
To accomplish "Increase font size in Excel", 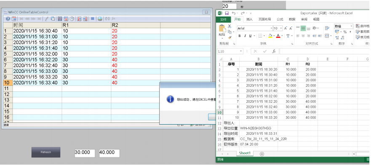I will click(x=286, y=28).
